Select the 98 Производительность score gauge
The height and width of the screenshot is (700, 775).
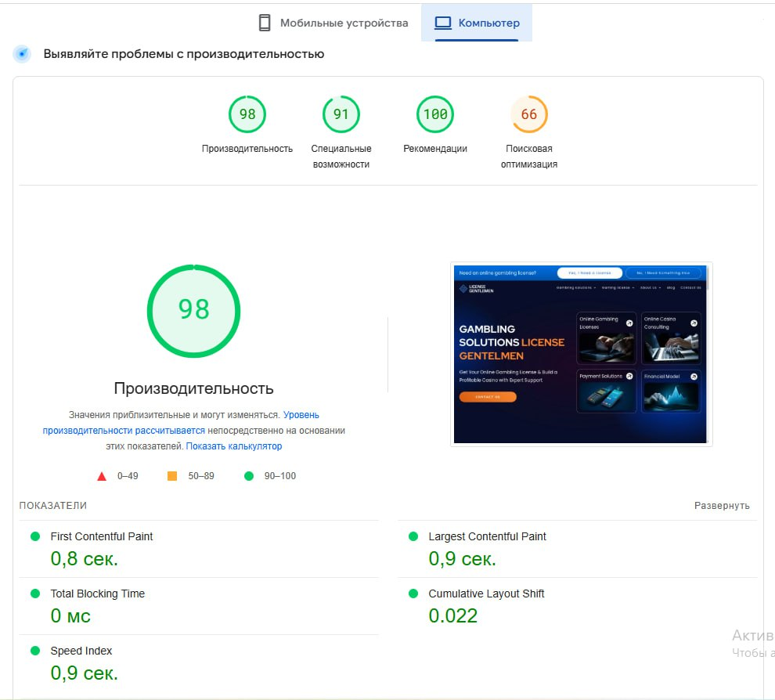point(247,114)
